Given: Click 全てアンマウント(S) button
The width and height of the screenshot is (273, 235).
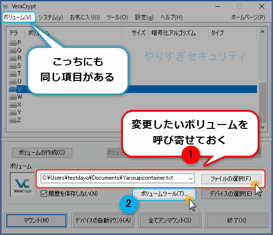Looking at the screenshot, I should coord(170,220).
